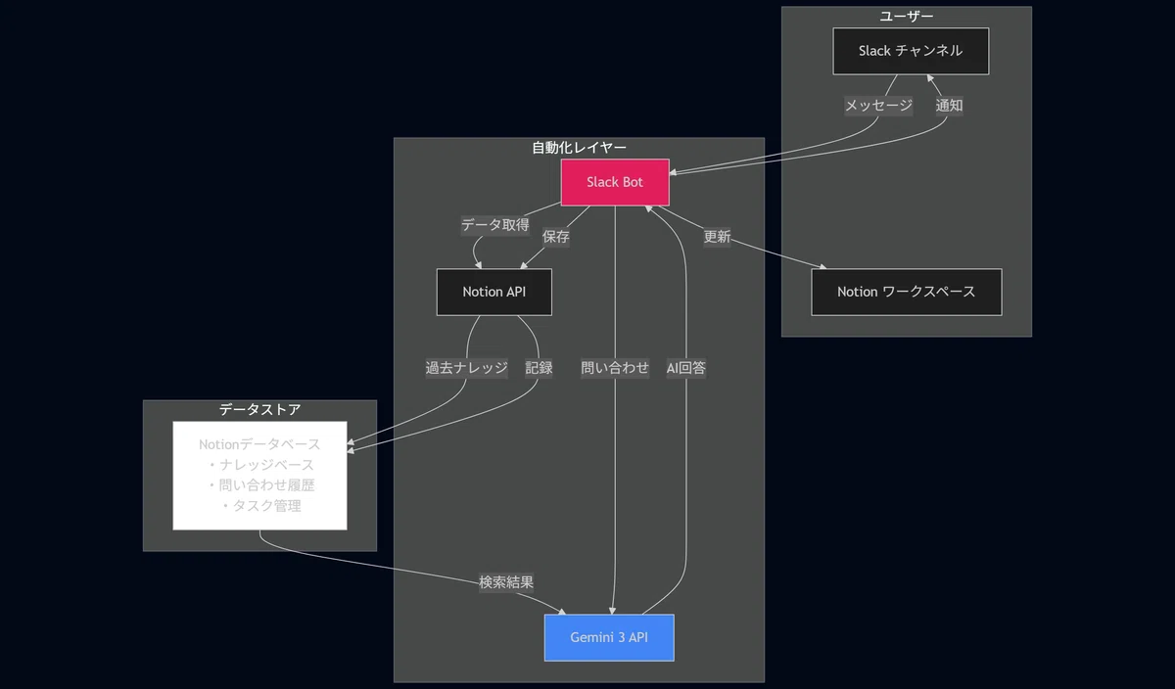The height and width of the screenshot is (689, 1175).
Task: Select the ・問い合わせ履歴 line
Action: tap(260, 485)
